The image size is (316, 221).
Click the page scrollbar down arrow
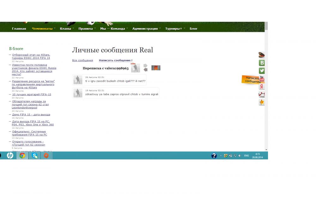266,150
